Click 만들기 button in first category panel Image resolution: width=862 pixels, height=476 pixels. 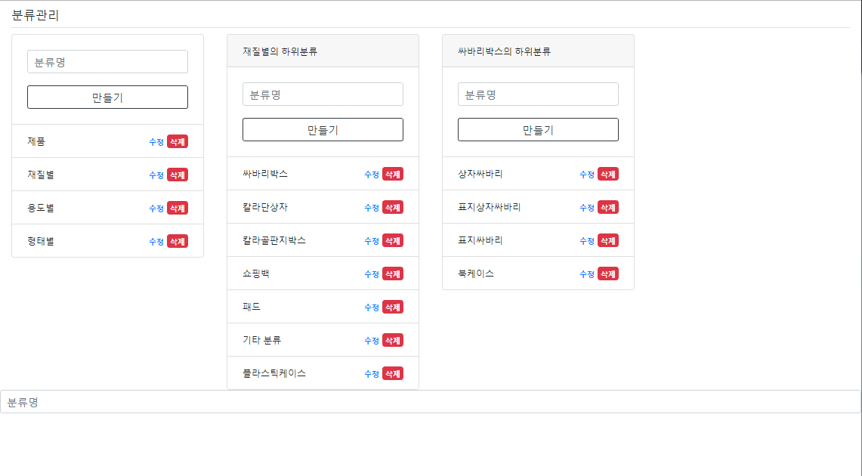coord(107,97)
